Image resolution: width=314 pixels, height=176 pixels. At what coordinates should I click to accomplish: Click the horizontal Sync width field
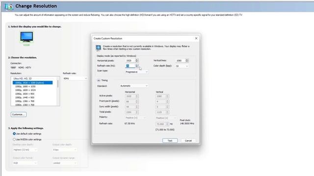pos(131,107)
